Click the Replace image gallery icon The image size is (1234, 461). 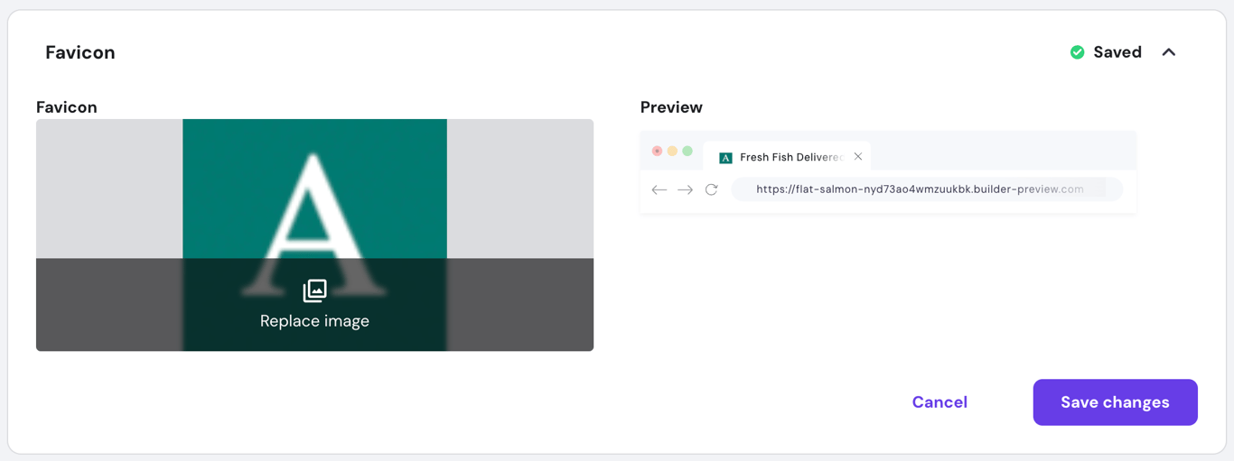(x=314, y=290)
